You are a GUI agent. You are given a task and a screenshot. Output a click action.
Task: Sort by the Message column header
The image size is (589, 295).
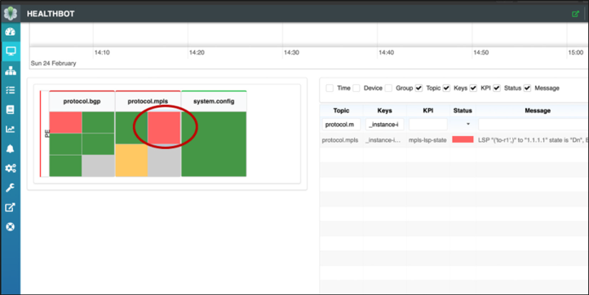point(538,110)
